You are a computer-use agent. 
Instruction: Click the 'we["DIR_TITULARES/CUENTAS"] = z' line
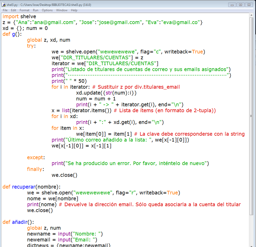[98, 58]
